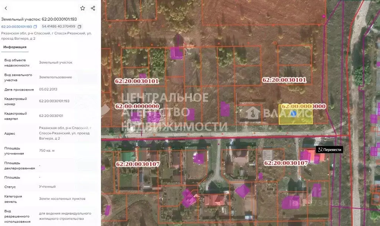Select the purple building at the map's top
The width and height of the screenshot is (380, 226).
(x=176, y=53)
